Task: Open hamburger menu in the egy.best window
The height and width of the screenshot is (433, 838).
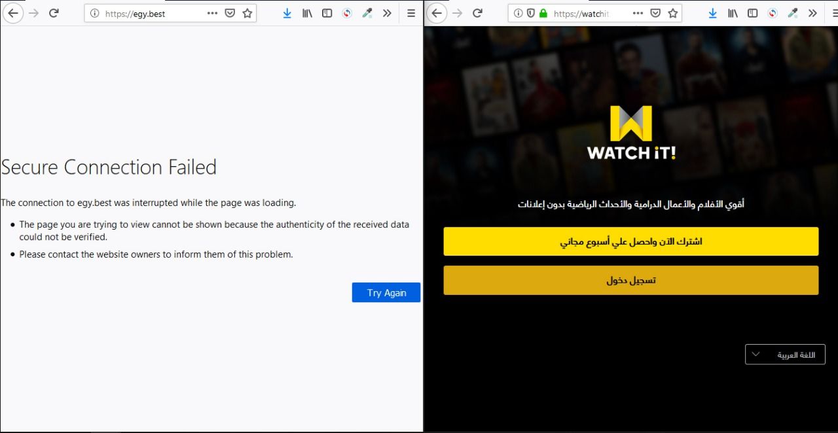Action: (x=411, y=13)
